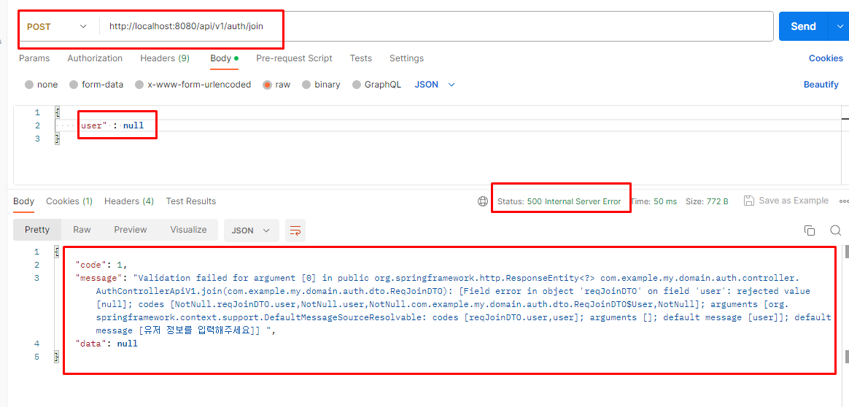
Task: Open the POST method dropdown
Action: (56, 26)
